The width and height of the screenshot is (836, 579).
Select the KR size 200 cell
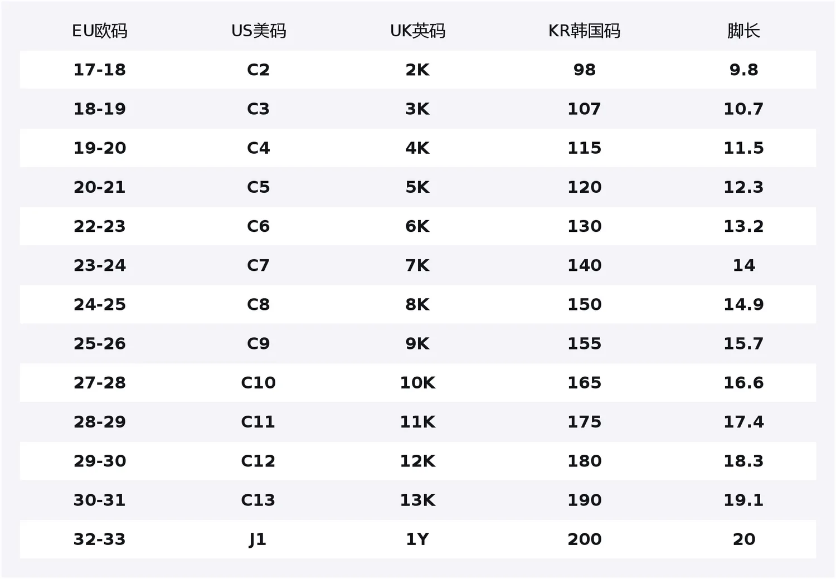click(x=584, y=539)
